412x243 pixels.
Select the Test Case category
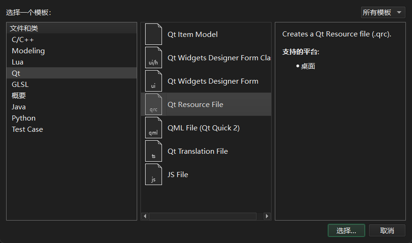click(72, 129)
